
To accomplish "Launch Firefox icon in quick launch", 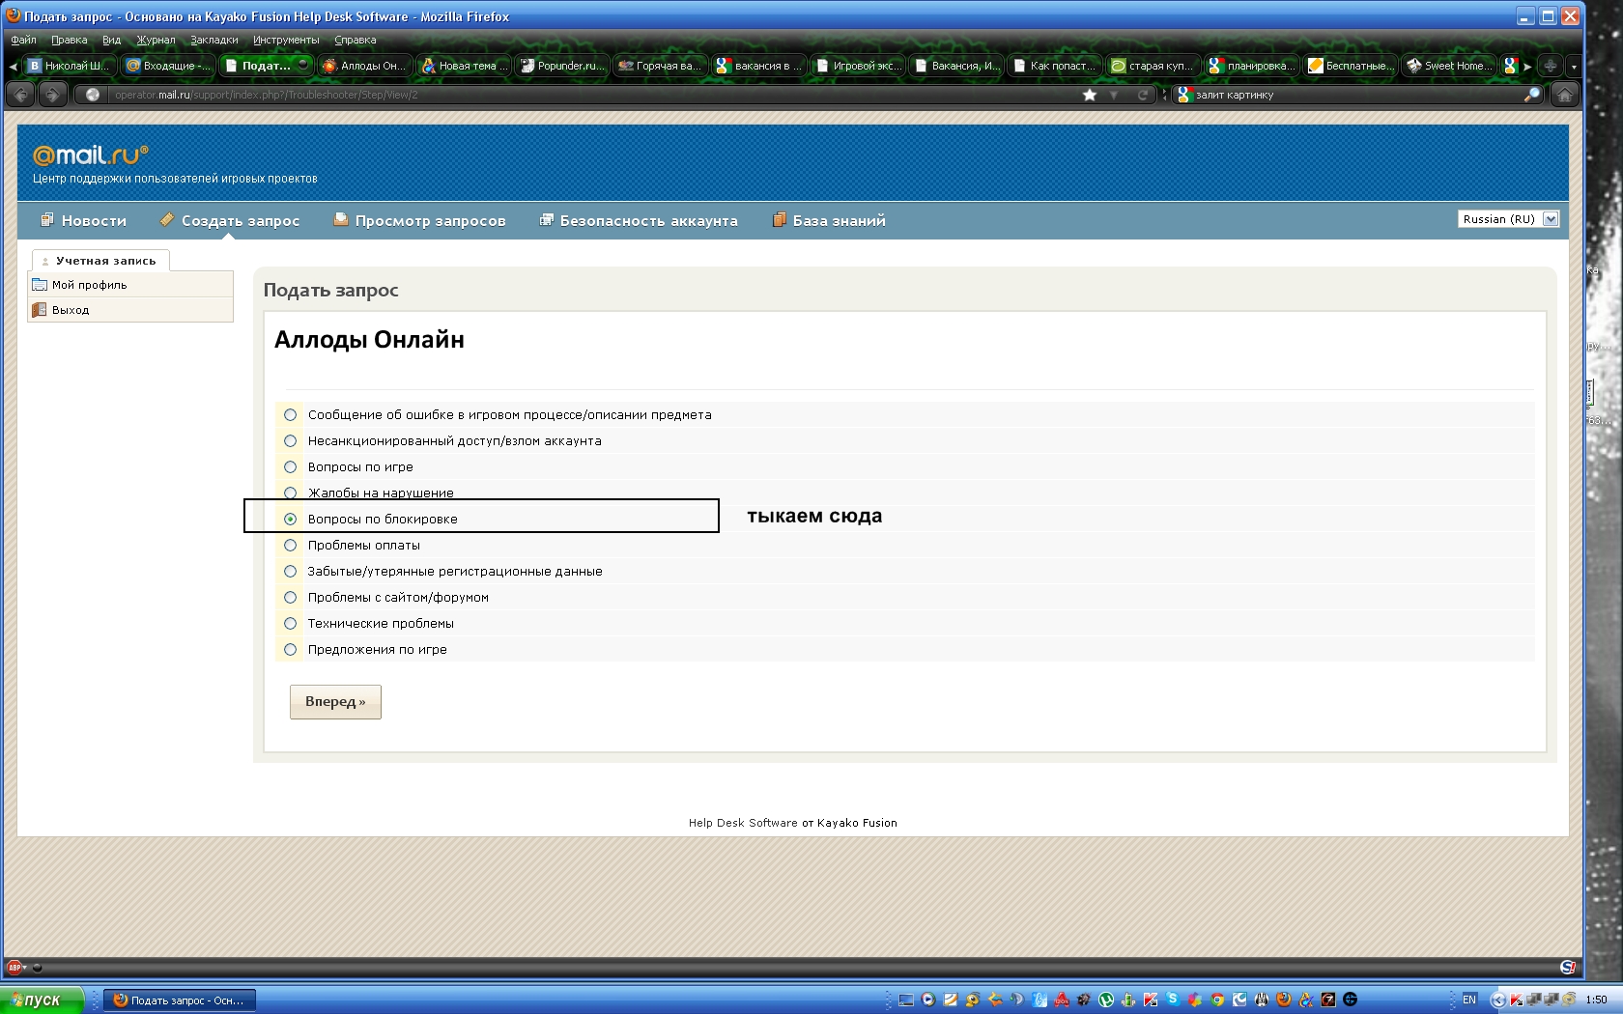I will pos(1284,1000).
